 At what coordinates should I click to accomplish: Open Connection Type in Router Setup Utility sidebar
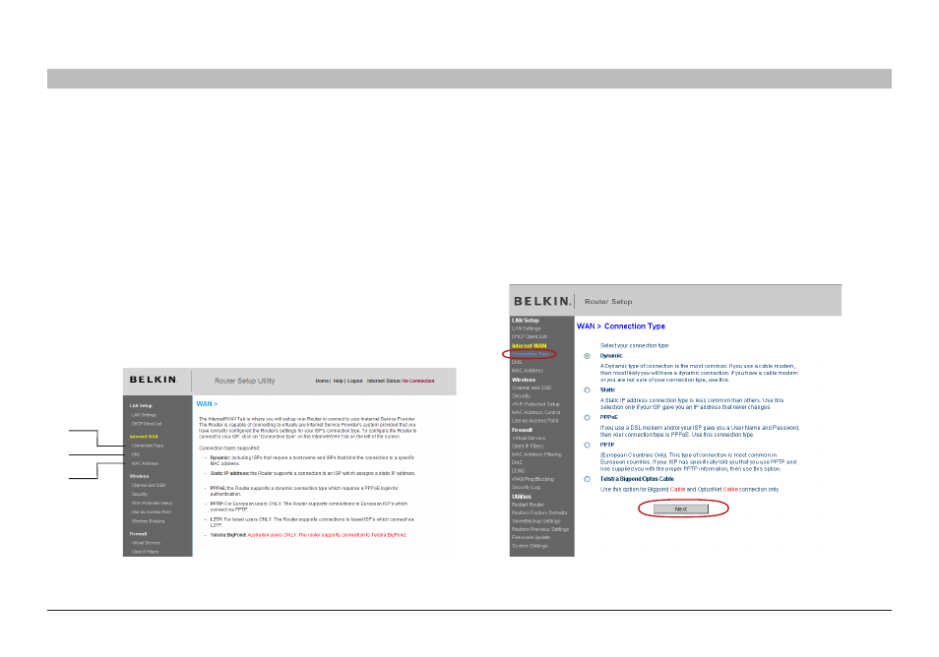tap(148, 446)
